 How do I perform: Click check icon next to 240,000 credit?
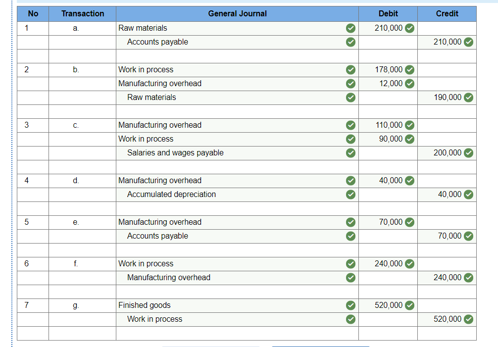click(468, 278)
